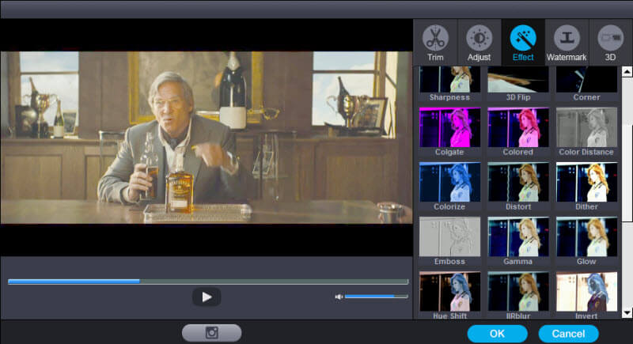Apply the Colored effect

518,131
